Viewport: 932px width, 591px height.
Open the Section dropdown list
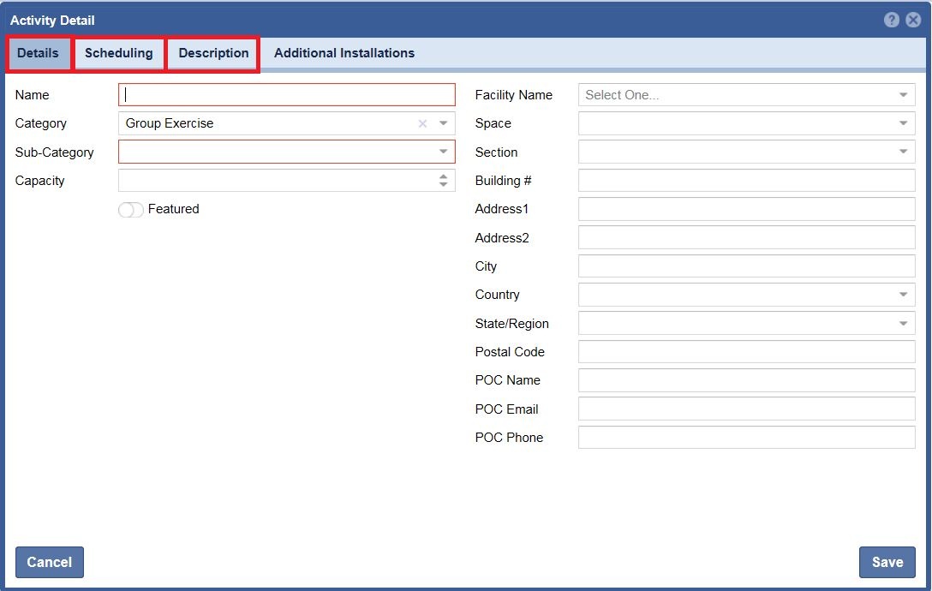tap(903, 152)
